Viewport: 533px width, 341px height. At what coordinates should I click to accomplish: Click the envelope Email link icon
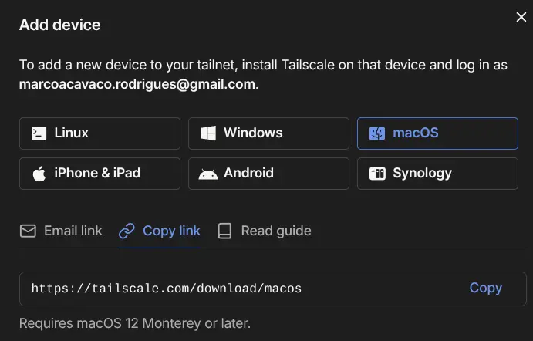28,231
